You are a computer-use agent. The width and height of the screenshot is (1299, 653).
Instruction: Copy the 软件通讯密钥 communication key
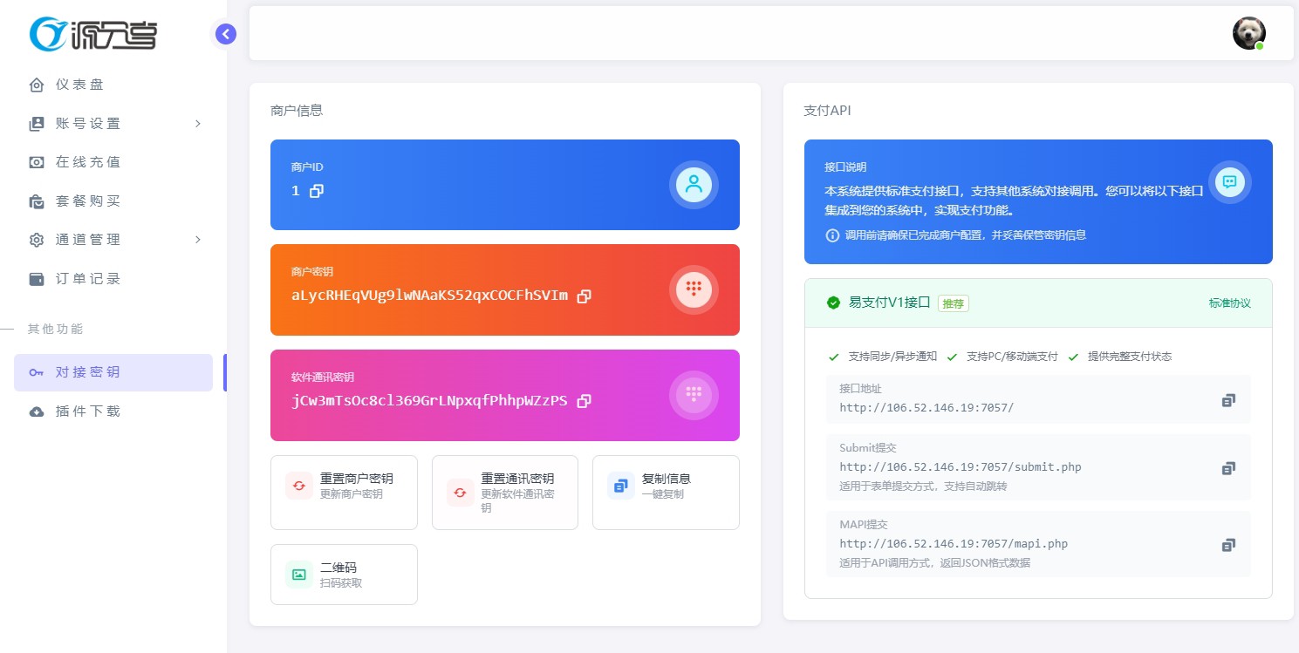coord(585,401)
